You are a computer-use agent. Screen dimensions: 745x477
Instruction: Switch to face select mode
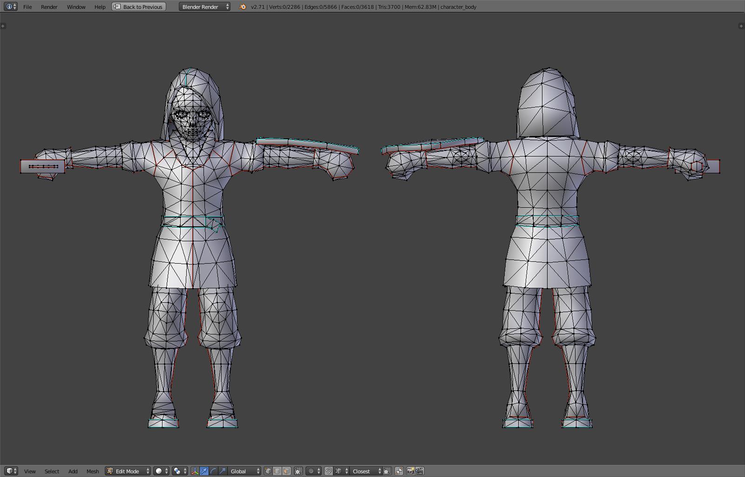(x=286, y=471)
